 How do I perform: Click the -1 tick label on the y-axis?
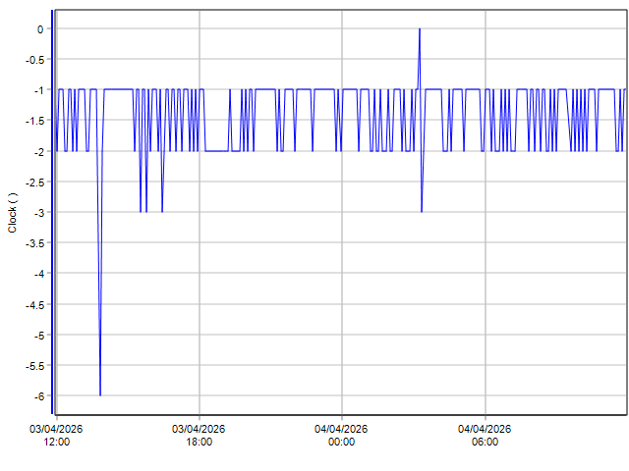[x=38, y=90]
